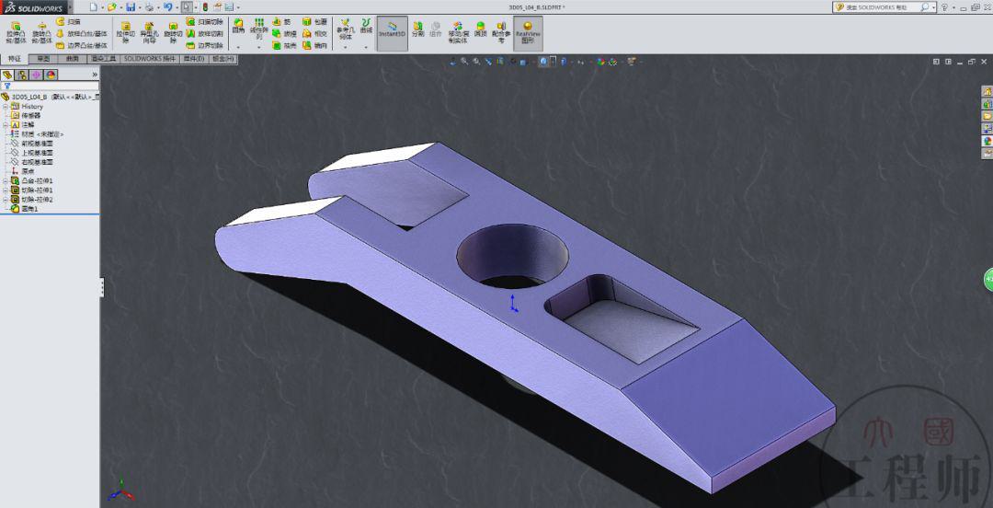Switch to the 草图 (Sketch) tab

pyautogui.click(x=43, y=59)
